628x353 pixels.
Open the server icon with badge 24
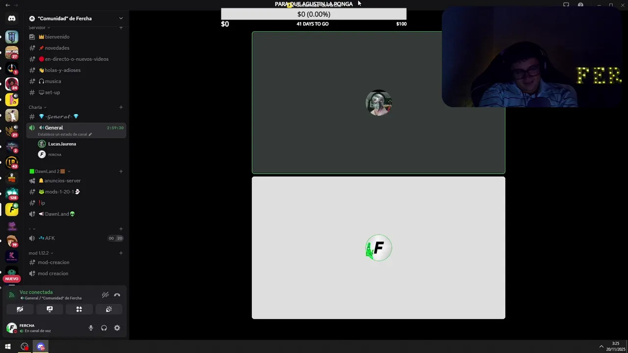tap(12, 84)
